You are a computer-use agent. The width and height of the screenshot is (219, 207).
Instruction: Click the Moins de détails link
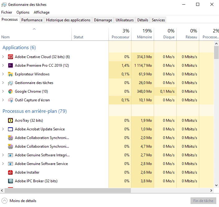(x=23, y=201)
